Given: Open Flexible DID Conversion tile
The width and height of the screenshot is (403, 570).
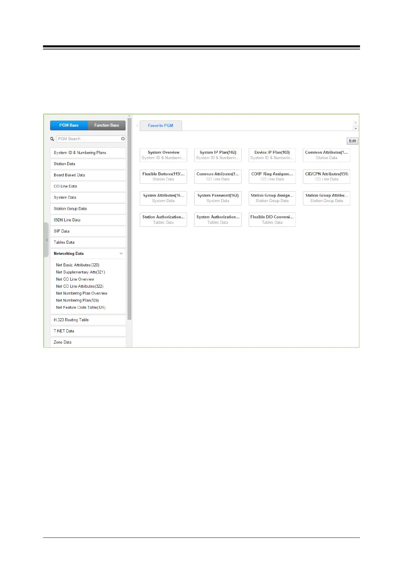Looking at the screenshot, I should 272,220.
